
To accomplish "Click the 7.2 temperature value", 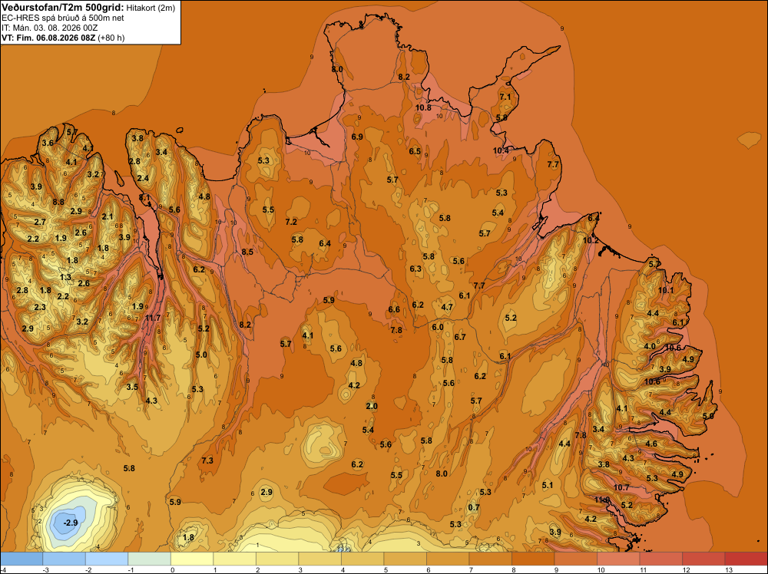I will tap(291, 223).
